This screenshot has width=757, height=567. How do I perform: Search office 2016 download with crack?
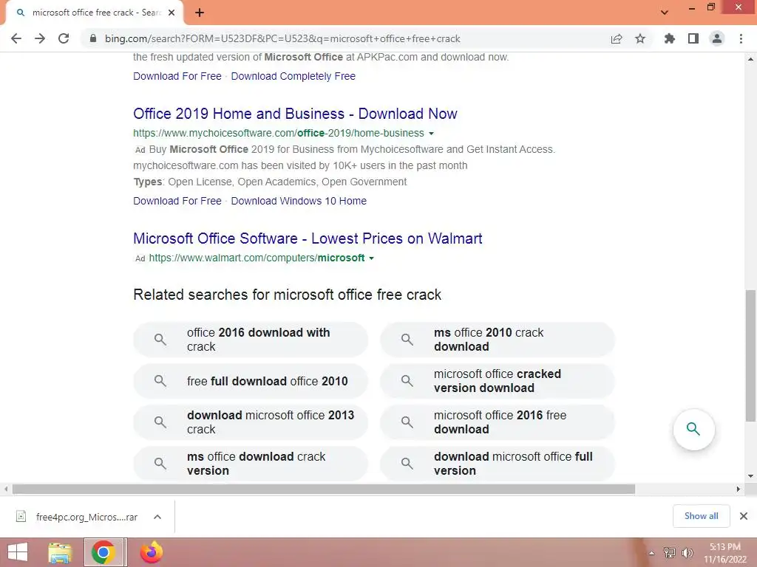[x=251, y=340]
